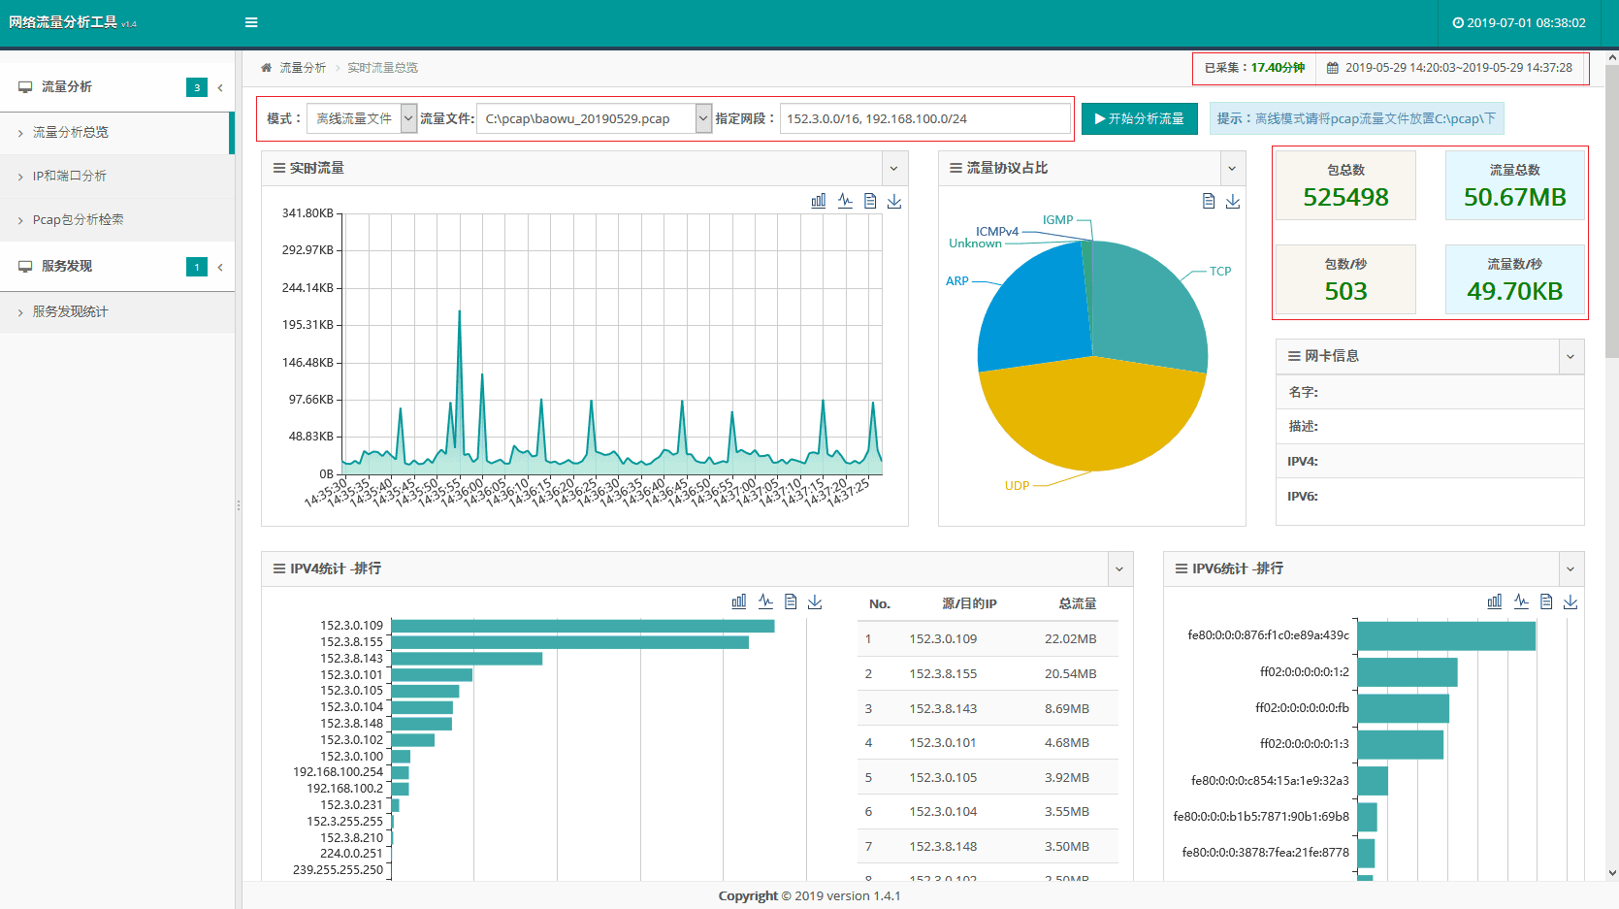1619x909 pixels.
Task: Show data view of IPV4 ranking chart
Action: pos(791,601)
